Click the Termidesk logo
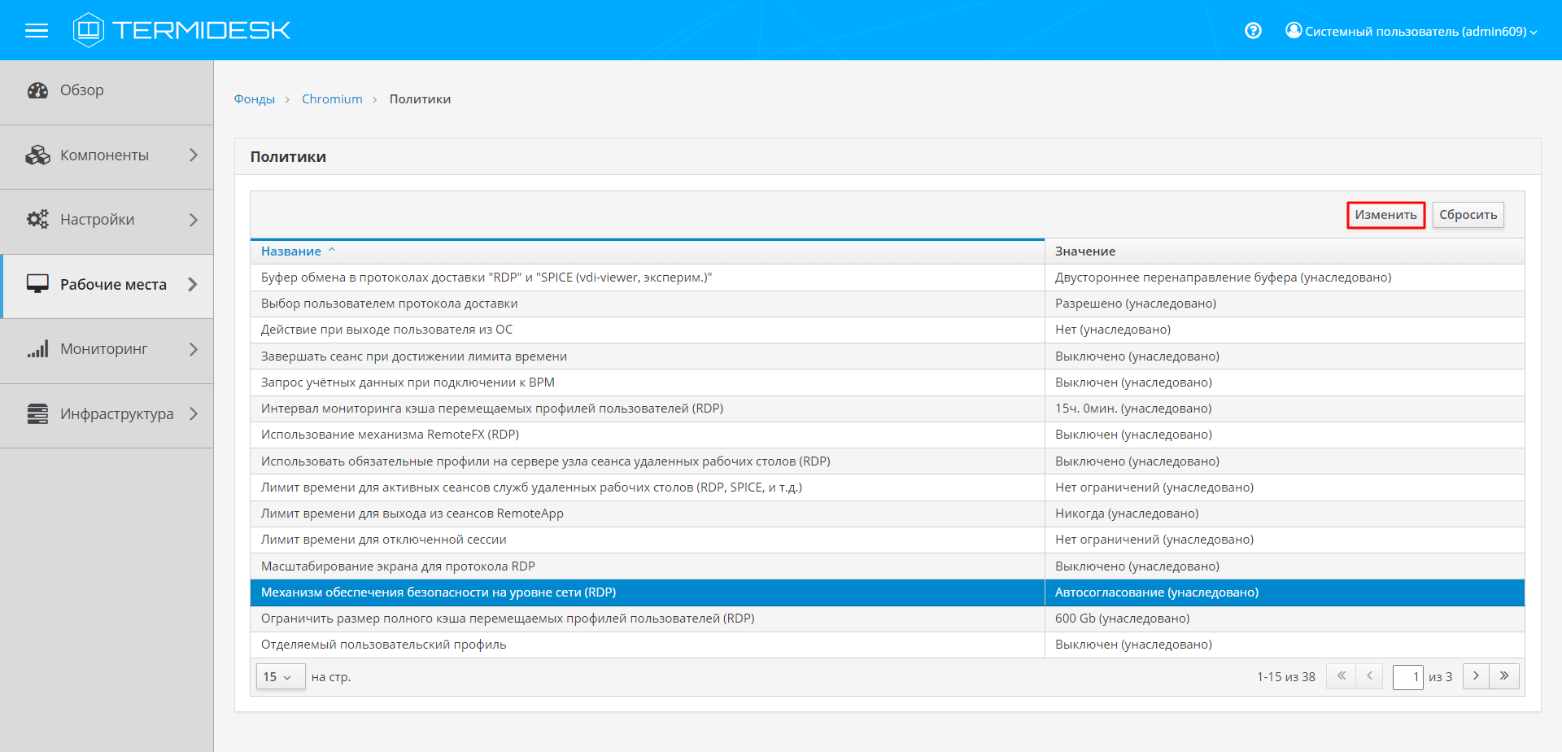 pyautogui.click(x=181, y=30)
